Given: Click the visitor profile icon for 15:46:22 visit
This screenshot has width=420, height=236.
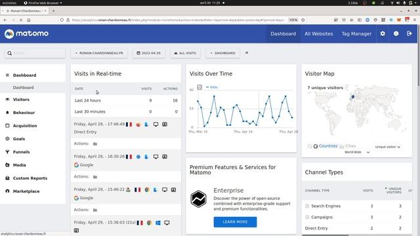Looking at the screenshot, I should click(x=173, y=189).
